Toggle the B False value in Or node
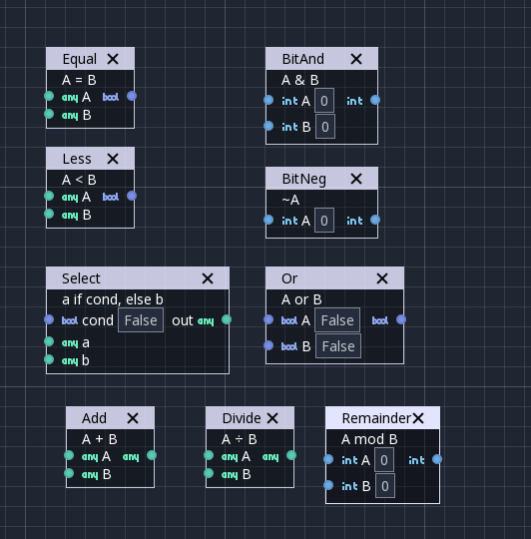531x539 pixels. tap(338, 346)
